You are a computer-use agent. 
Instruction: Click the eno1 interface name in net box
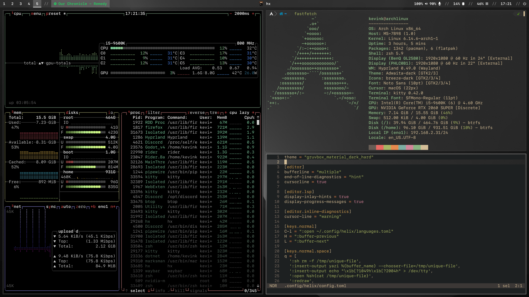click(x=103, y=207)
